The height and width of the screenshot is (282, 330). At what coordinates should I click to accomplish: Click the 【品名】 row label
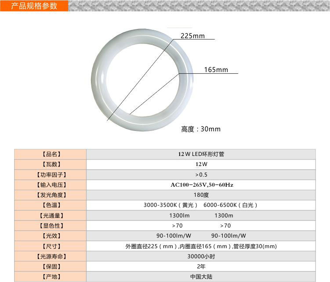[51, 154]
